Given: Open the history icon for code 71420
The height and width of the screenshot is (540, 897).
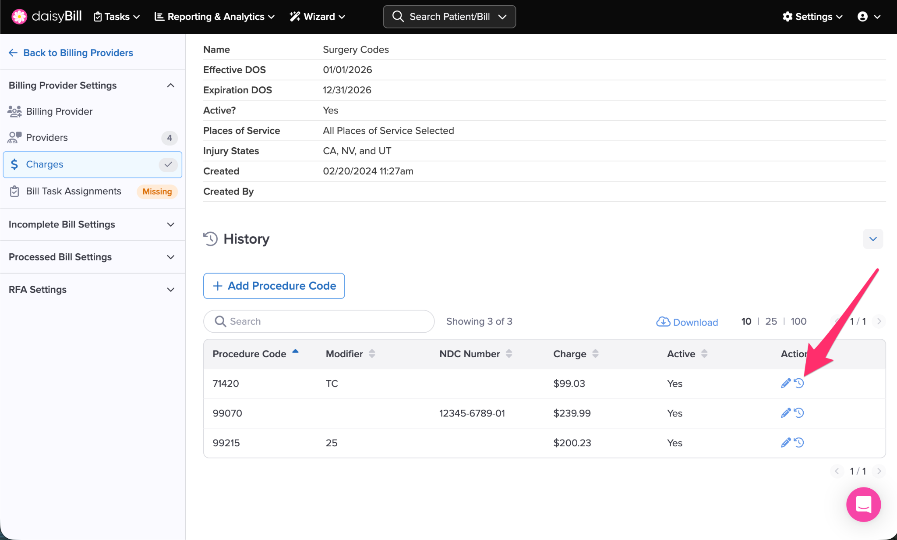Looking at the screenshot, I should click(799, 384).
